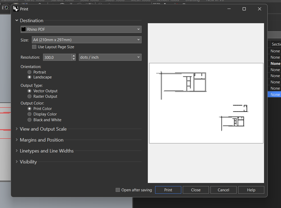Open the Rhino PDF destination dropdown
The image size is (281, 208).
[81, 29]
